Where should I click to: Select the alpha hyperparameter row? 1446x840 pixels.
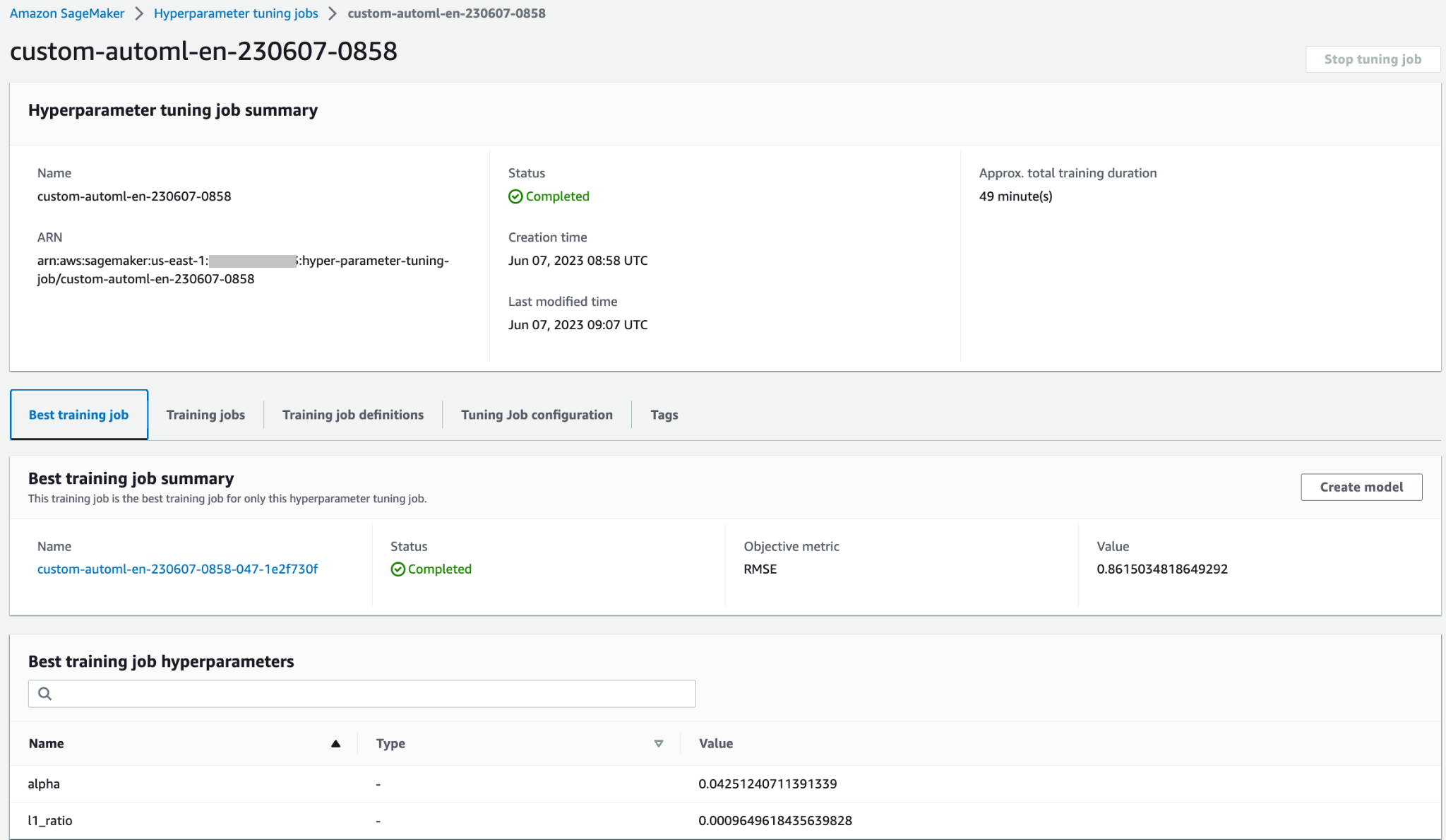coord(44,783)
